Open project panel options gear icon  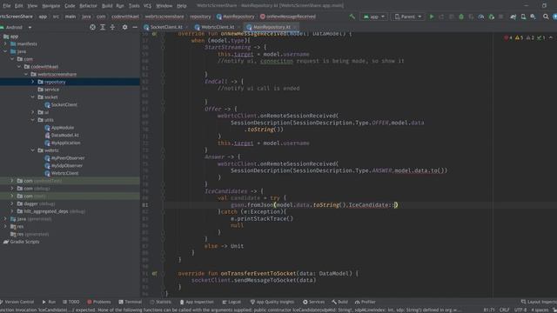point(124,27)
